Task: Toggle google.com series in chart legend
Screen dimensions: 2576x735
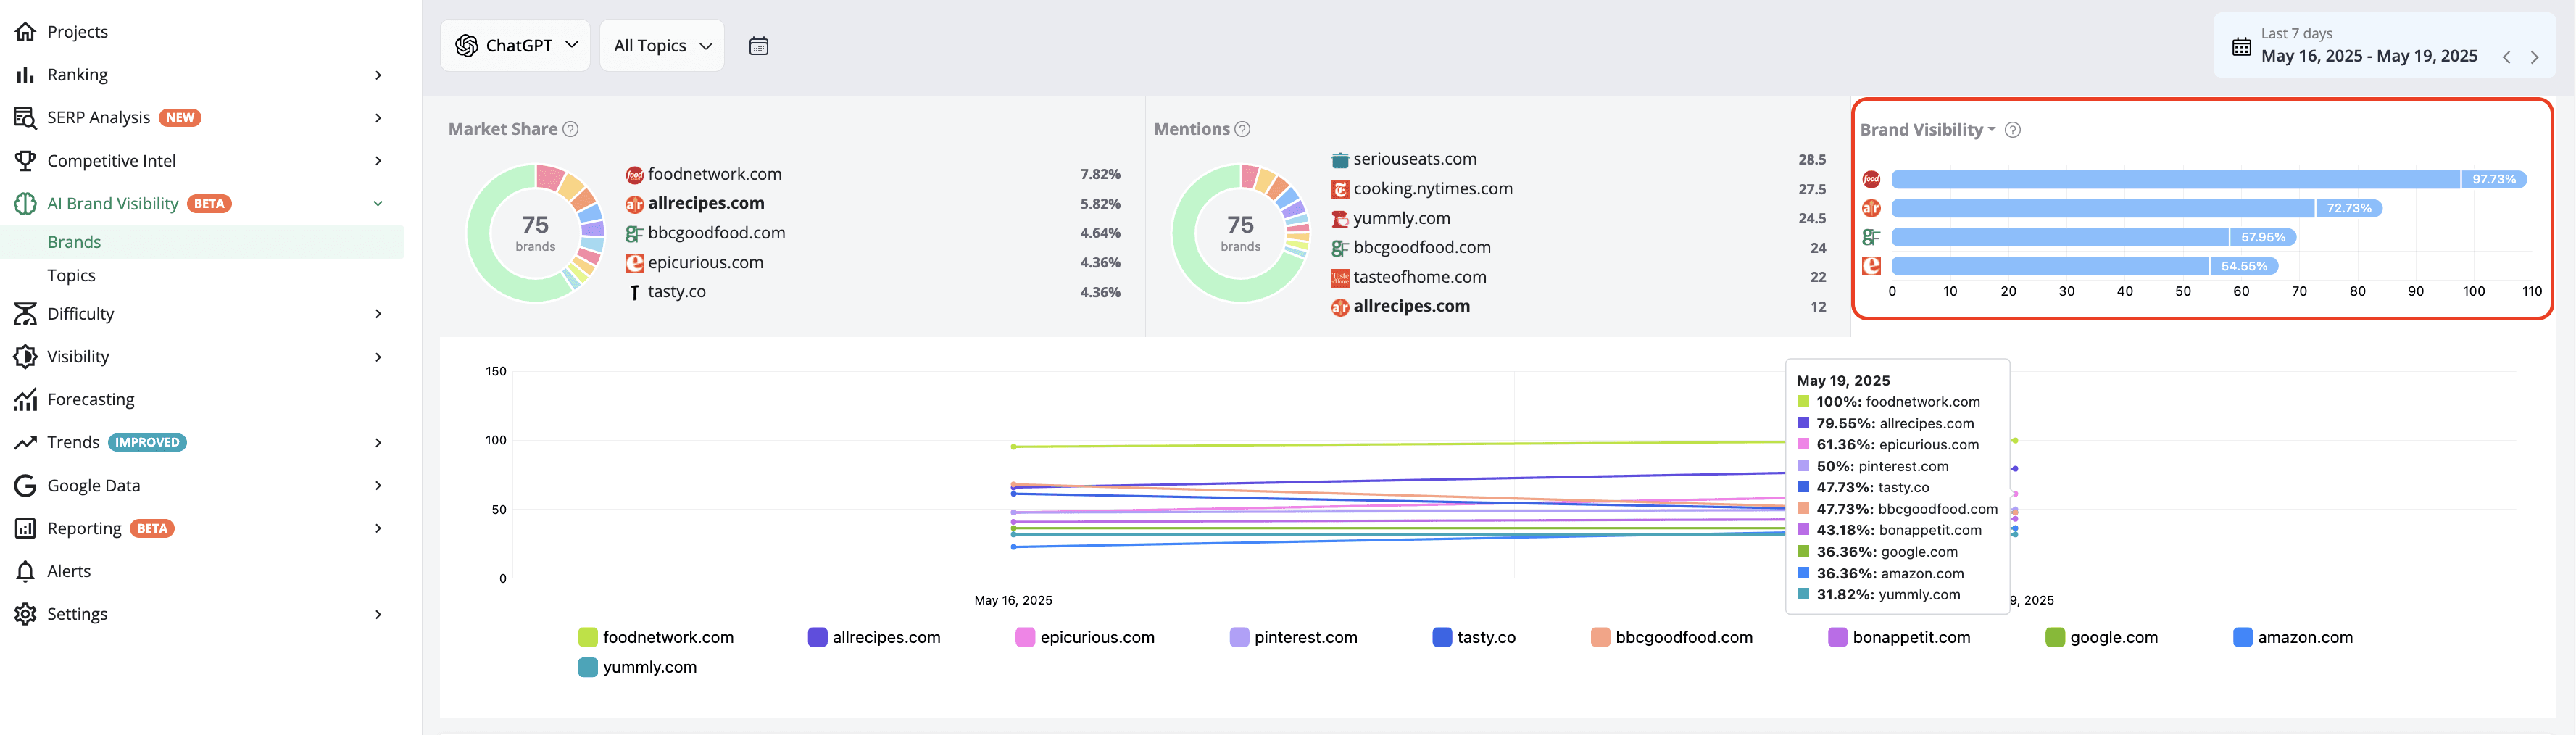Action: pyautogui.click(x=2102, y=637)
